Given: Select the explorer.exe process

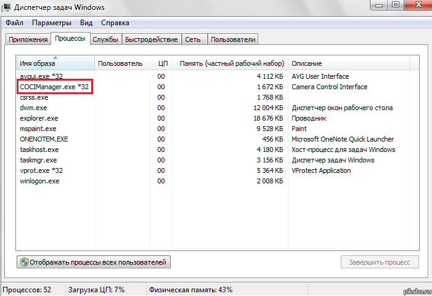Looking at the screenshot, I should click(39, 118).
